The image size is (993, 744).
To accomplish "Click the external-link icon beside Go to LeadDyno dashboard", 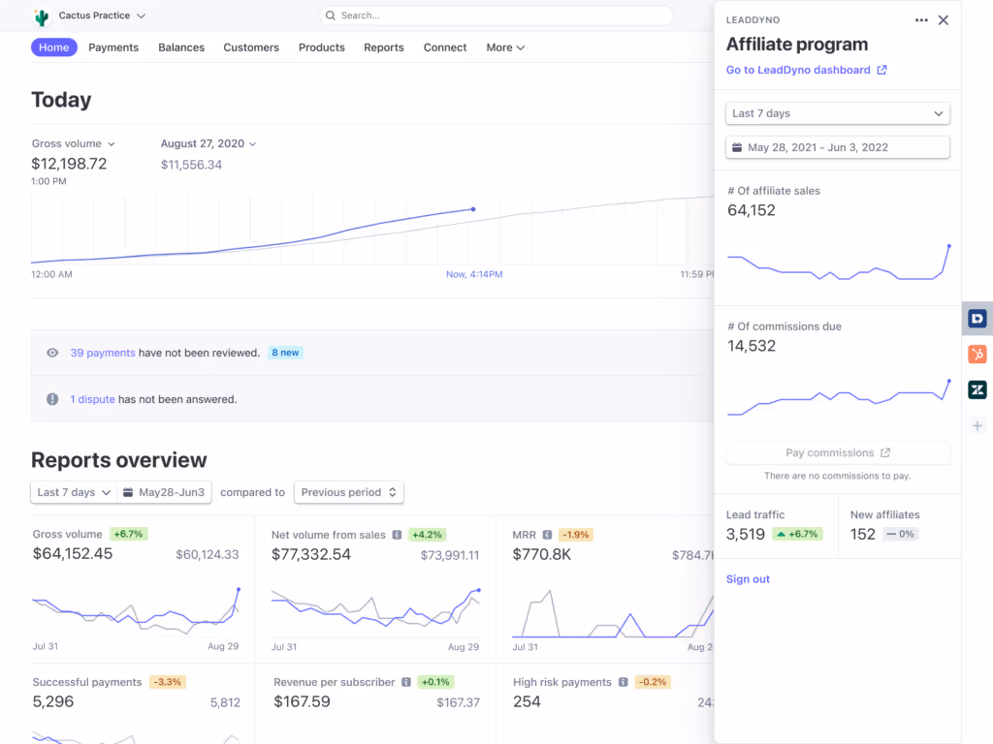I will tap(881, 70).
